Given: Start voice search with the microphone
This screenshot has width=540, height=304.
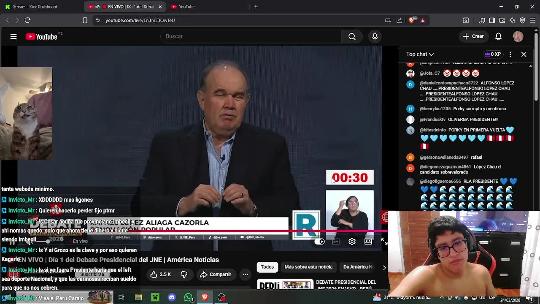Looking at the screenshot, I should [375, 36].
